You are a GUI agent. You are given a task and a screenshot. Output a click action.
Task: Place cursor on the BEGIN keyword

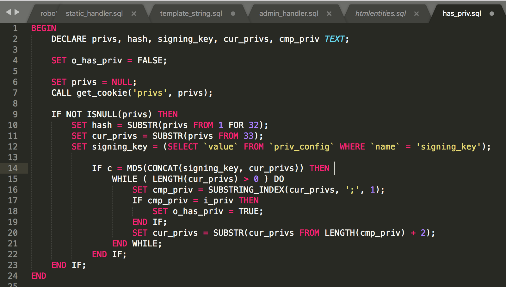click(x=44, y=28)
